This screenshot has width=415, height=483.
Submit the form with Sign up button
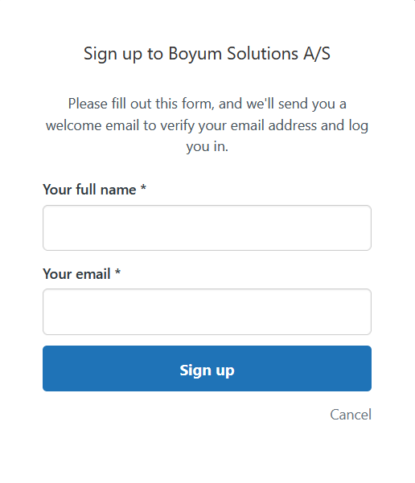207,368
